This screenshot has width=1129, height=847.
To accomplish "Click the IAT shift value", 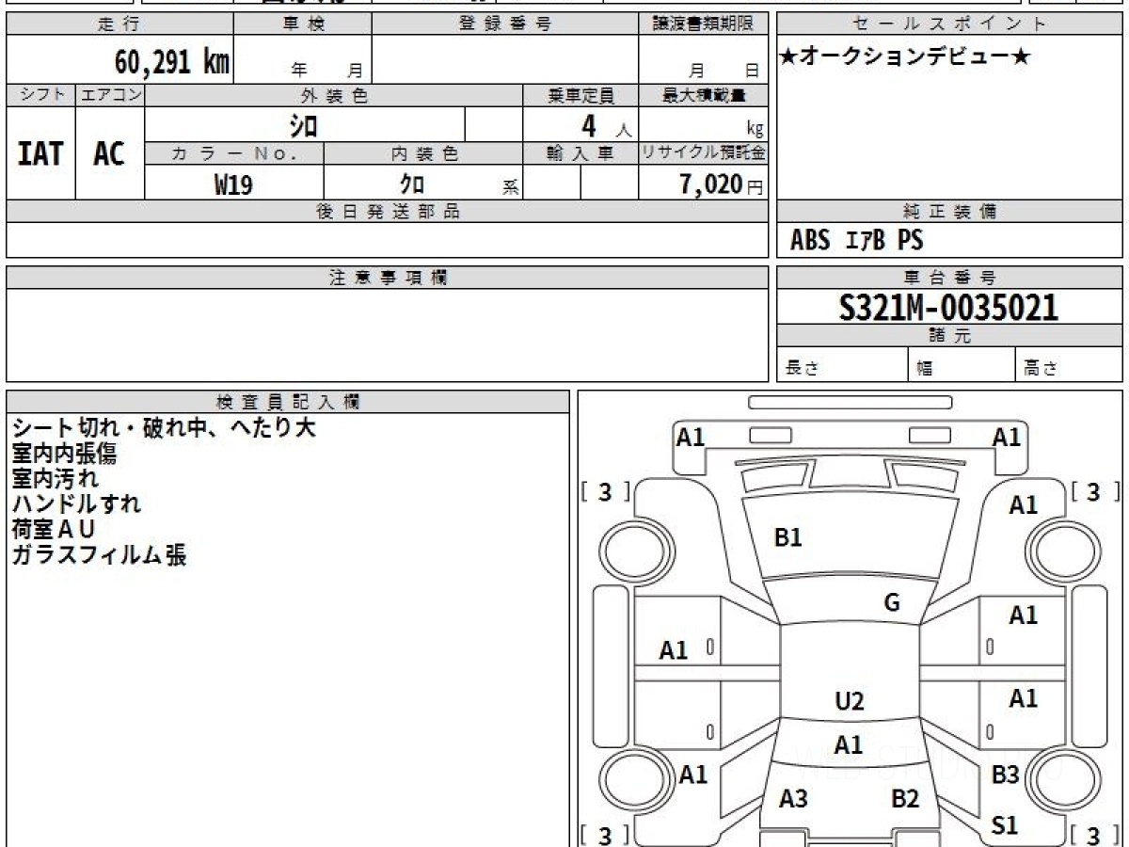I will click(40, 154).
